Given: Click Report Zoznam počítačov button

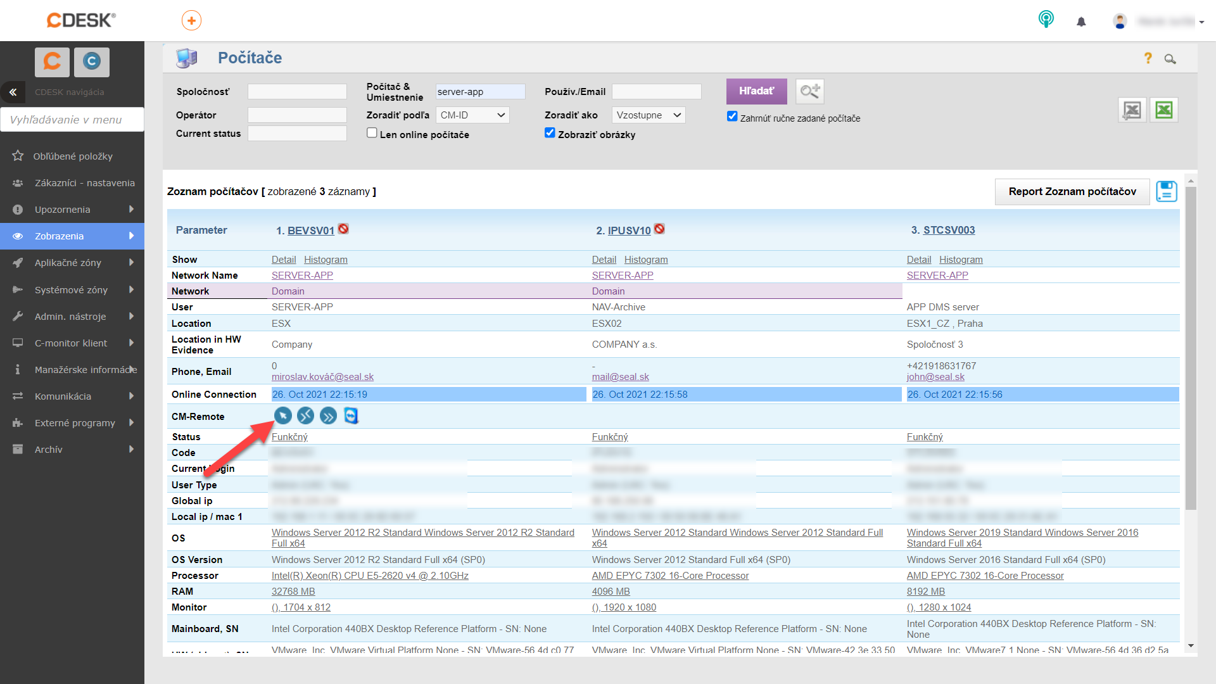Looking at the screenshot, I should (x=1072, y=191).
